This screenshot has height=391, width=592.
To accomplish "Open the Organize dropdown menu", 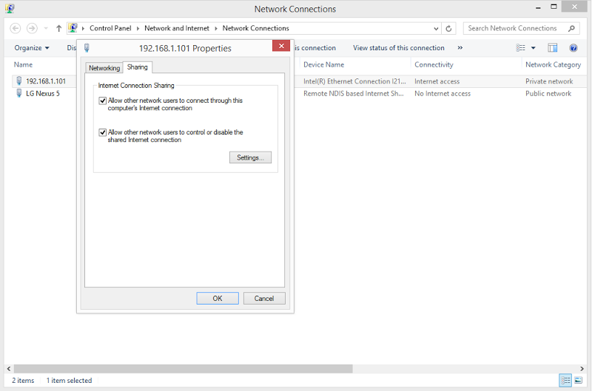I will [x=32, y=48].
